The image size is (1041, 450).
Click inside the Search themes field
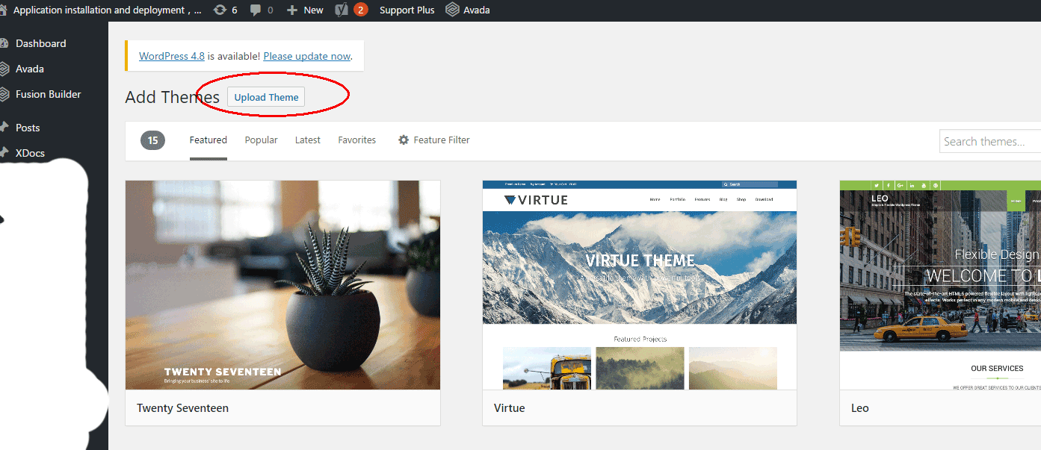[994, 140]
